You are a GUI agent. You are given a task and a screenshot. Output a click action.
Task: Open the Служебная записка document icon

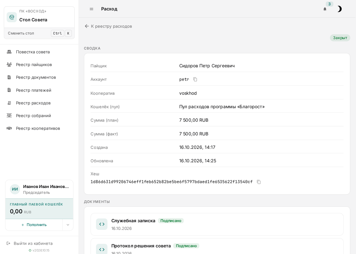pos(102,224)
